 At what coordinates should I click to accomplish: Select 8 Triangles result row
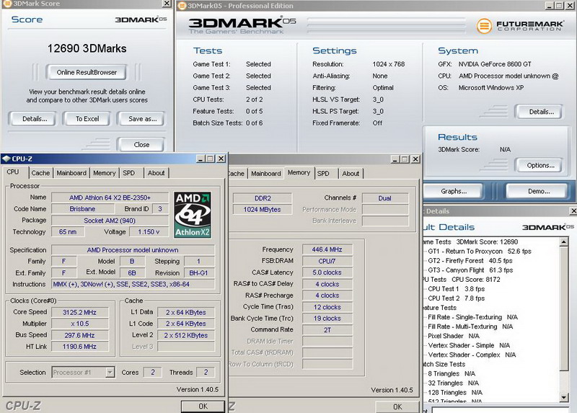tap(452, 373)
